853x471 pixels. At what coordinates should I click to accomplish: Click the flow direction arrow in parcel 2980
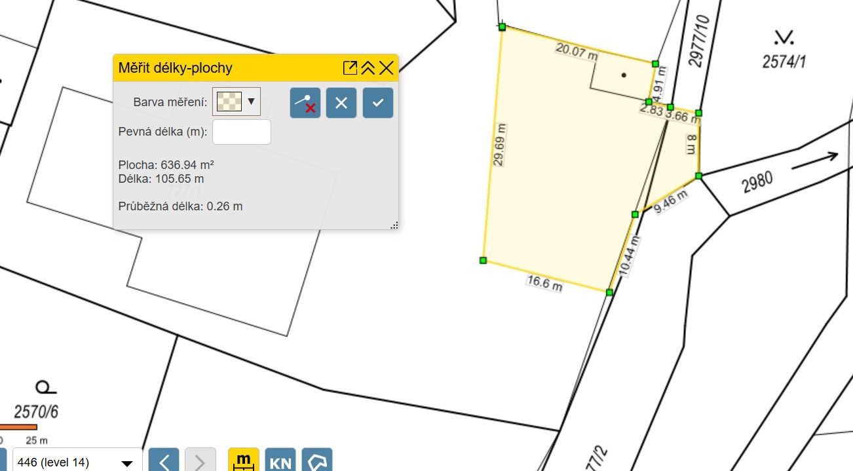pyautogui.click(x=815, y=160)
